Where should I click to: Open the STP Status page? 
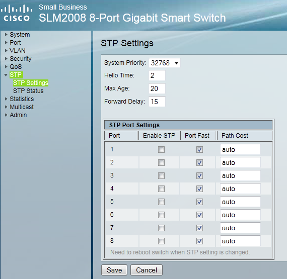[28, 91]
